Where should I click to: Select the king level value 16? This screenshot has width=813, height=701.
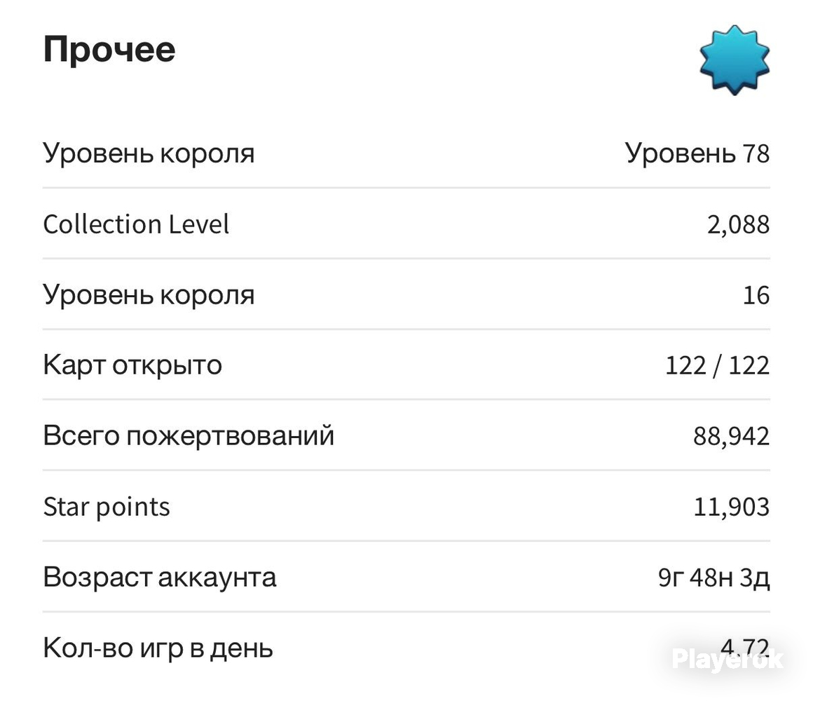coord(756,296)
